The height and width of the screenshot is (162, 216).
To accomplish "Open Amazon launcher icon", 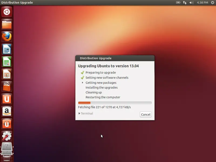I will 6,111.
